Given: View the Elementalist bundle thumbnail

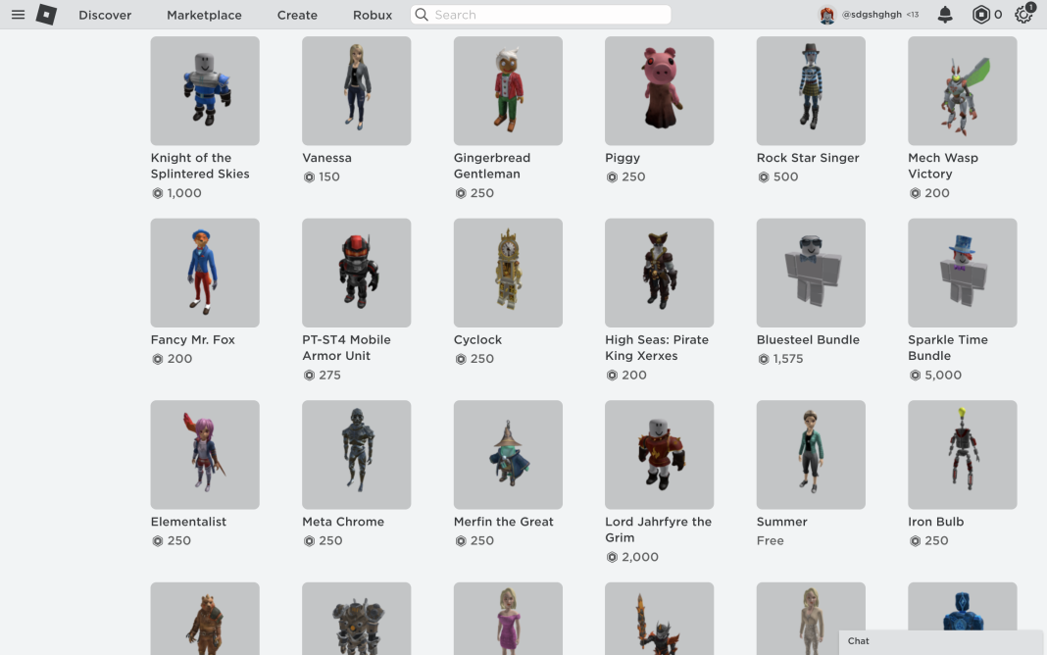Looking at the screenshot, I should coord(205,455).
